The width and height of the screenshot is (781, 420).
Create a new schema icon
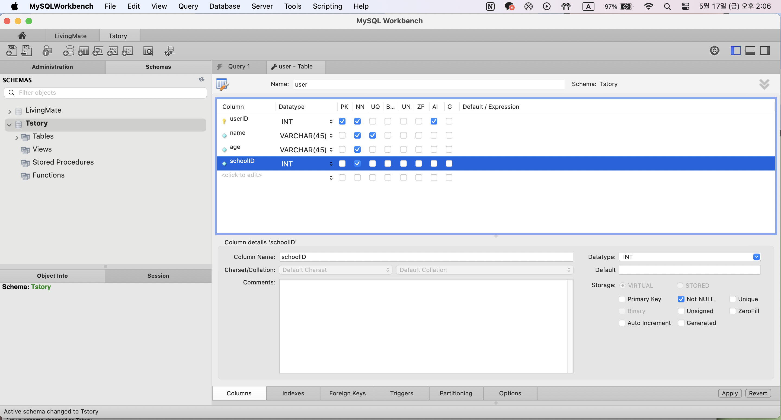69,51
